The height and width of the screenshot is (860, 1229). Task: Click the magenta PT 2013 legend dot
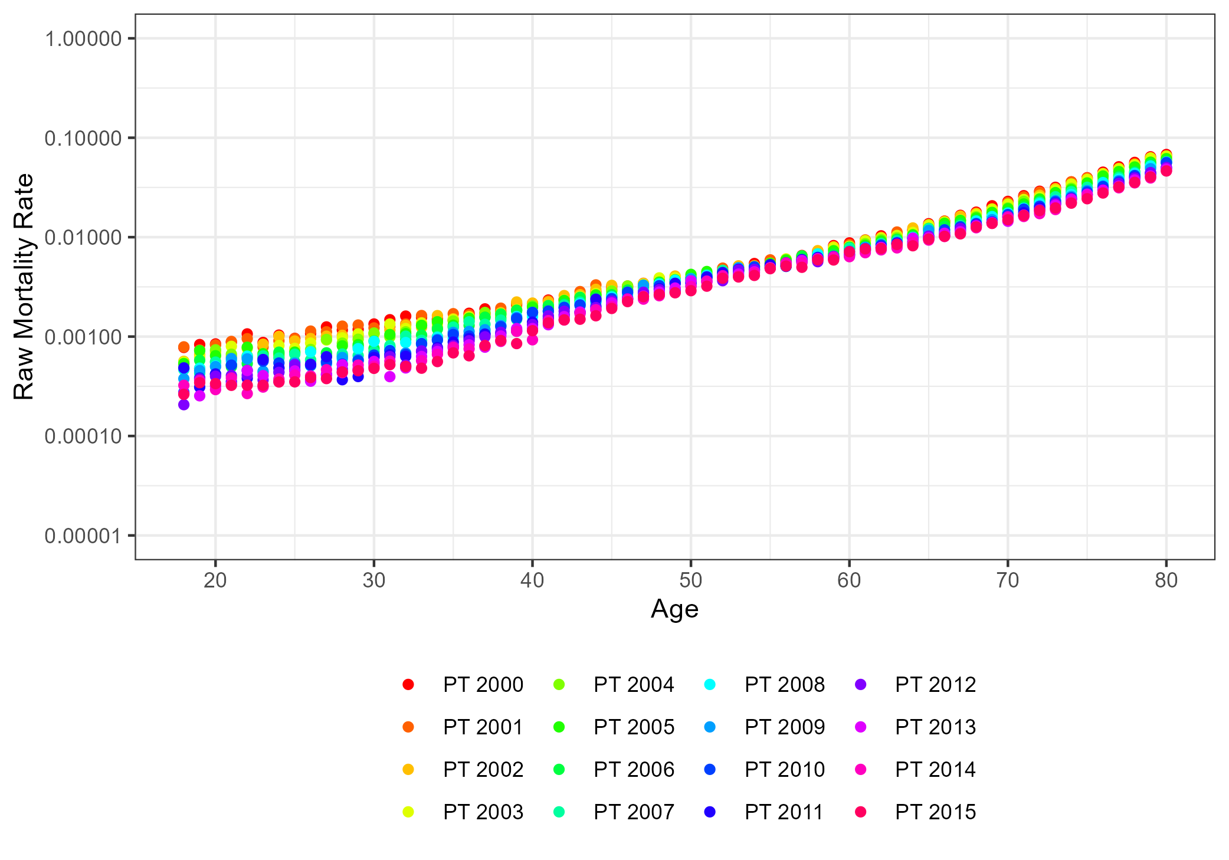pos(861,727)
